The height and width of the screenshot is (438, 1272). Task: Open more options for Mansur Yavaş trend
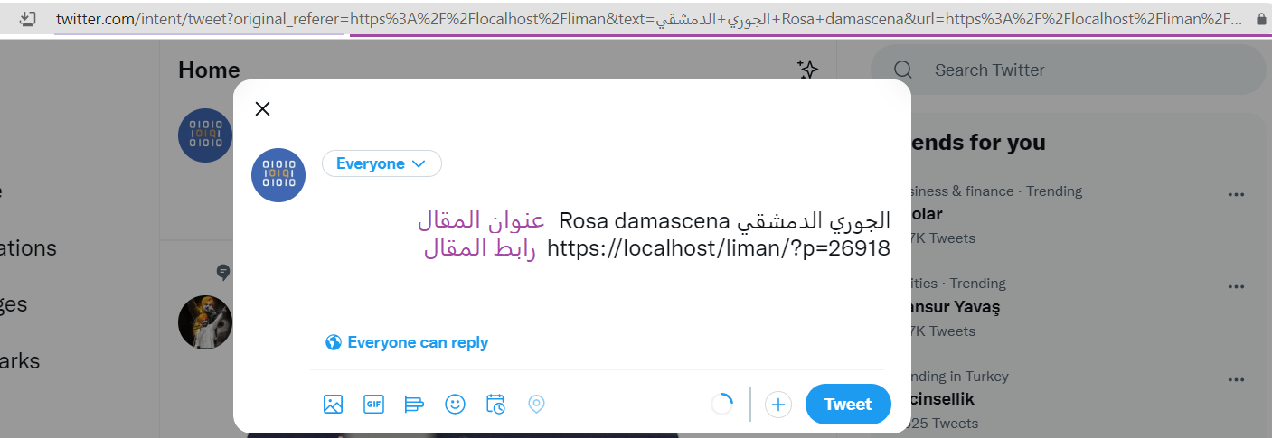1236,286
